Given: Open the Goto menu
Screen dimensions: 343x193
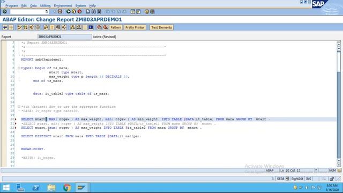Looking at the screenshot, I should coord(33,5).
